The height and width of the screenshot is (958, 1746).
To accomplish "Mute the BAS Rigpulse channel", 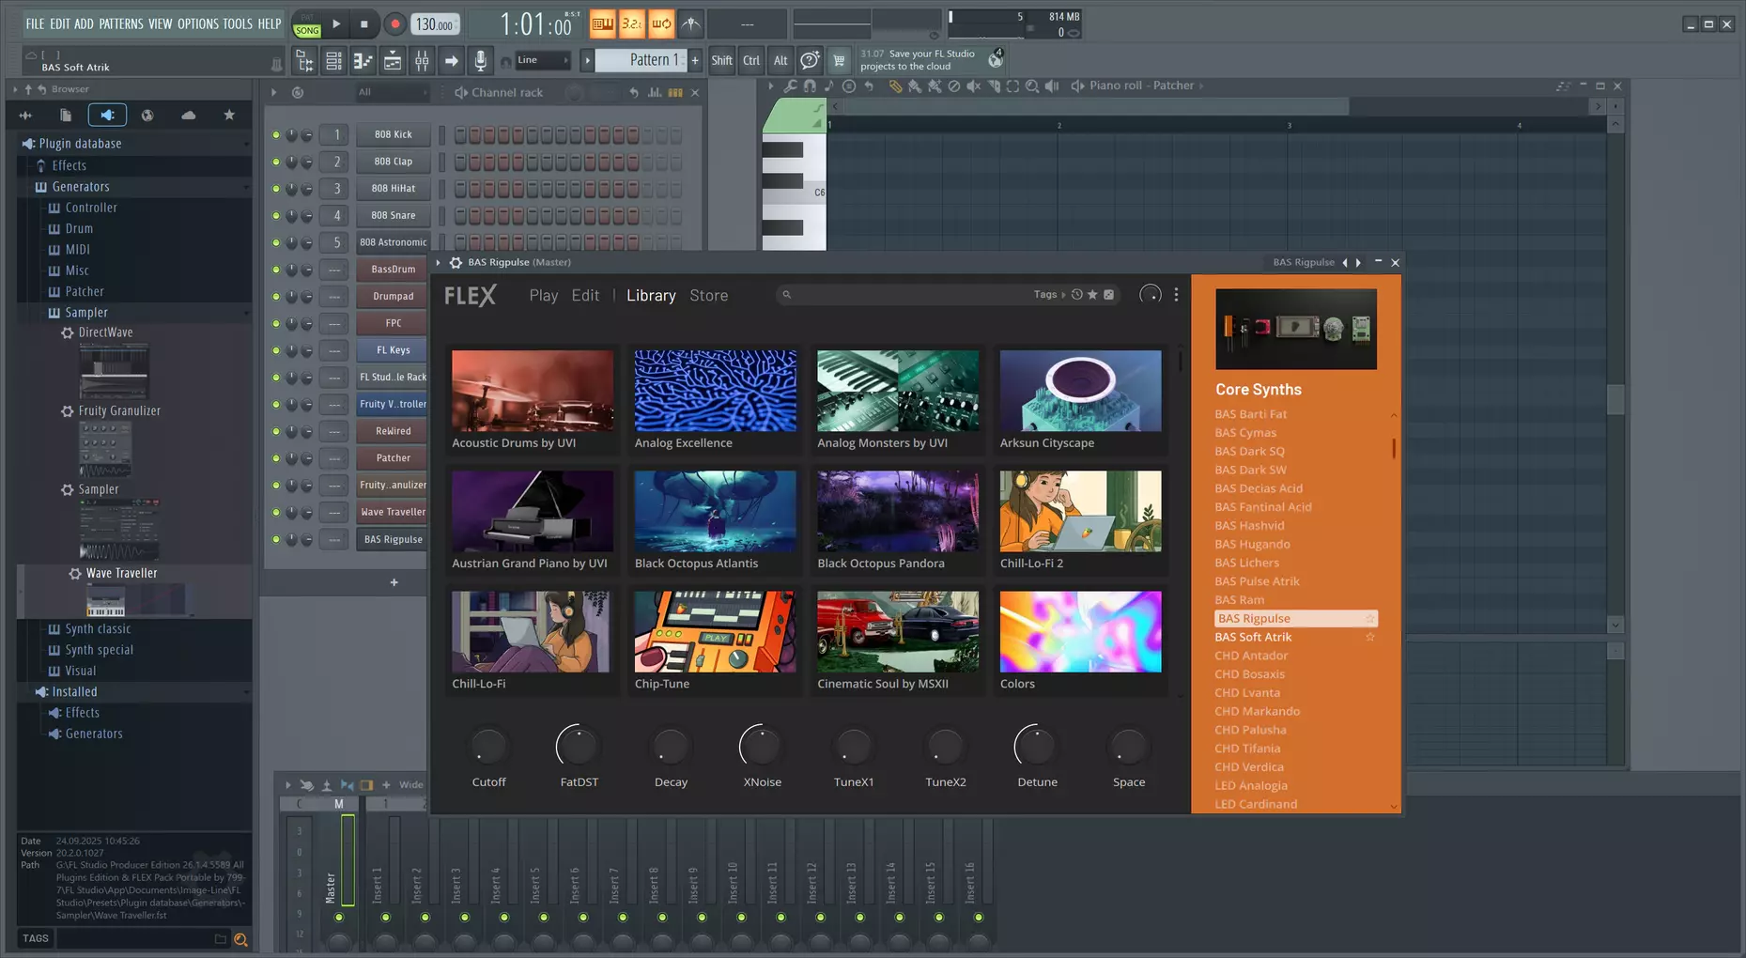I will click(275, 540).
